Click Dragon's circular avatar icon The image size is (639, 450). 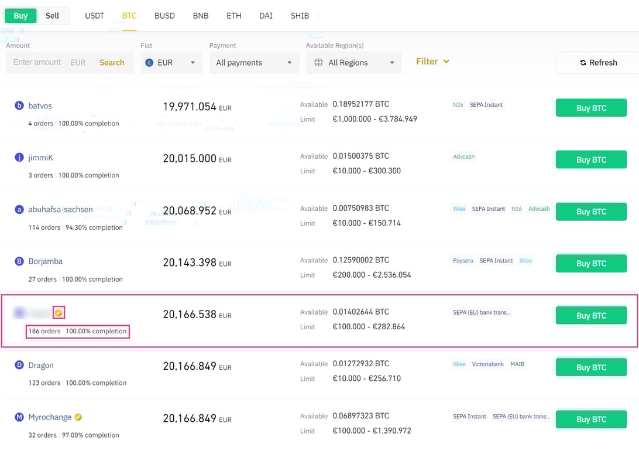19,364
